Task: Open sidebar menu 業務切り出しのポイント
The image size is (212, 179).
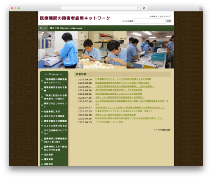Action: tap(54, 105)
